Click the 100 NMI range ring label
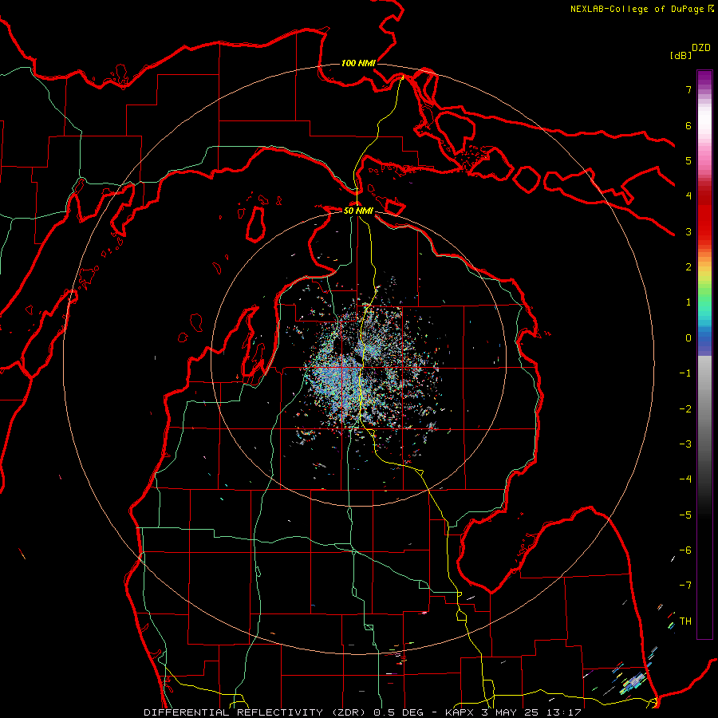The height and width of the screenshot is (718, 718). (x=358, y=63)
